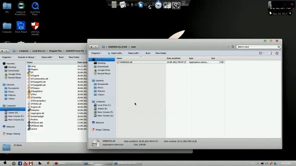296x166 pixels.
Task: Open the Driver Robot desktop icon
Action: (x=21, y=27)
